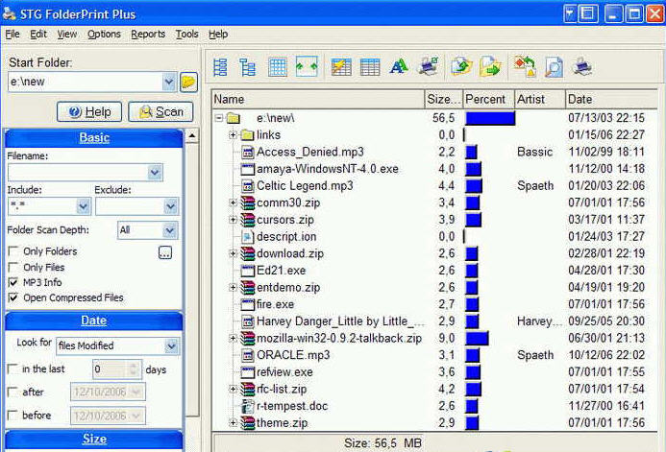The image size is (666, 452).
Task: Uncheck the MP3 Info checkbox
Action: pyautogui.click(x=13, y=283)
